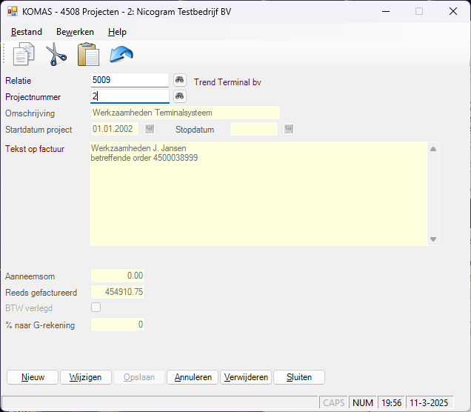Image resolution: width=471 pixels, height=412 pixels.
Task: Open the Help menu
Action: click(x=117, y=32)
